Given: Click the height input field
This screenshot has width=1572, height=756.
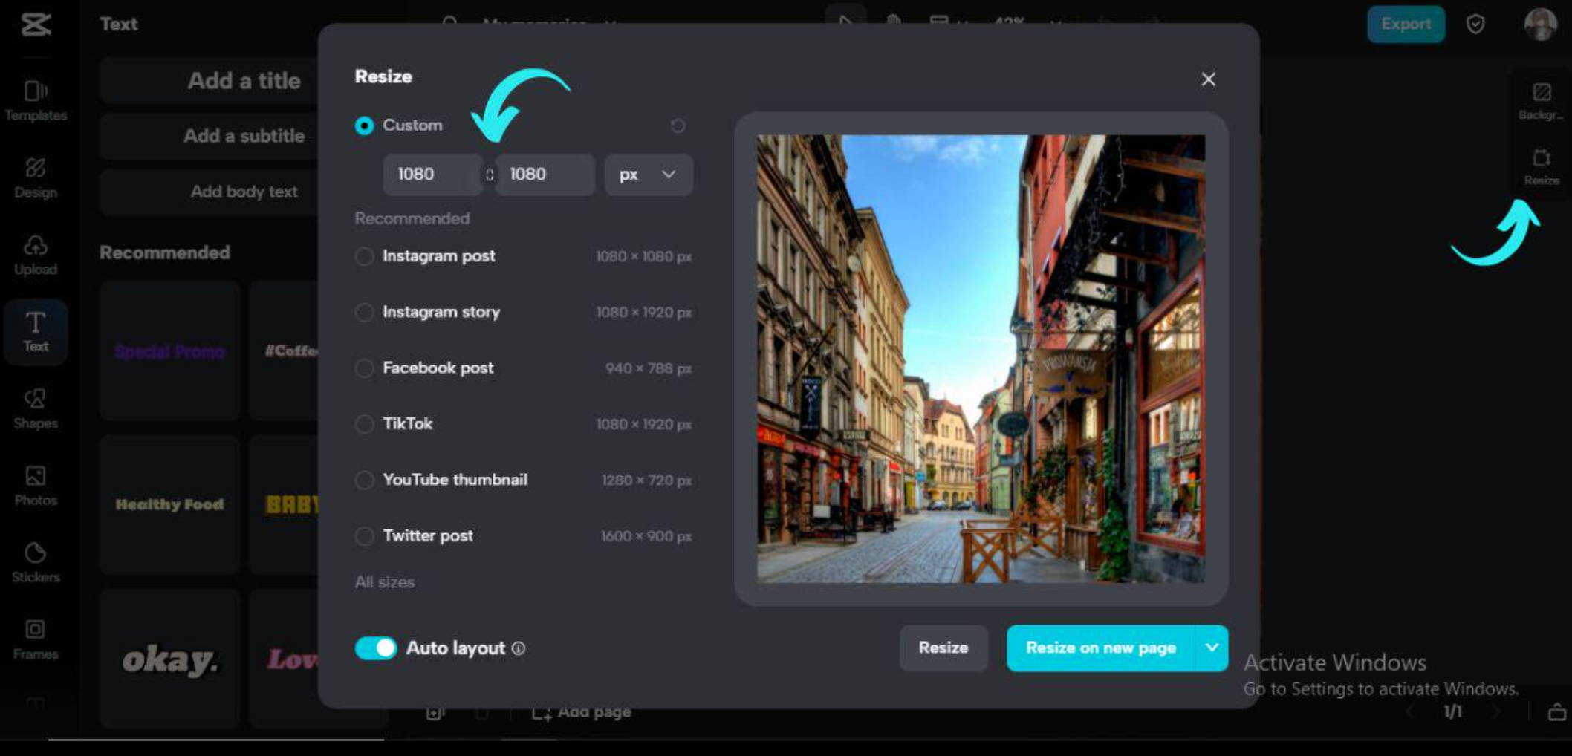Looking at the screenshot, I should [x=545, y=175].
